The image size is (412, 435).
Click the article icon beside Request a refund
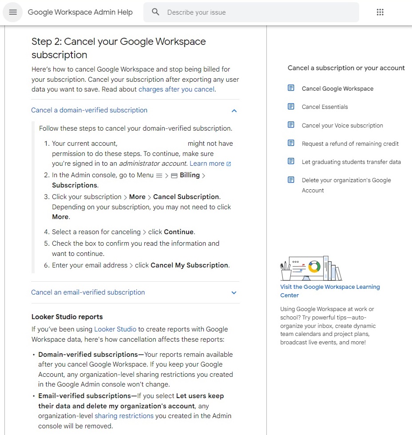click(291, 144)
